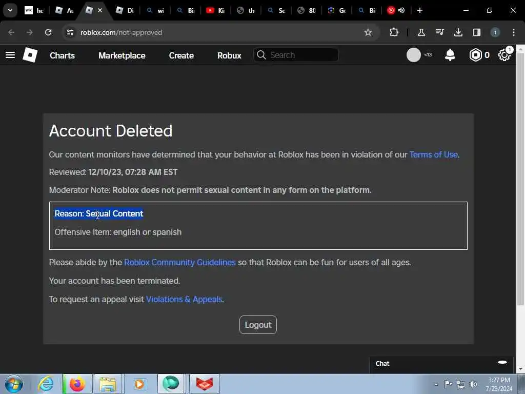Switch to the Wix 'he' tab
525x394 pixels.
point(34,10)
